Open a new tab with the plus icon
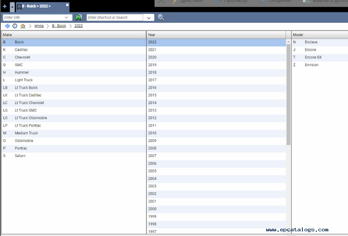The height and width of the screenshot is (236, 348). coord(5,7)
